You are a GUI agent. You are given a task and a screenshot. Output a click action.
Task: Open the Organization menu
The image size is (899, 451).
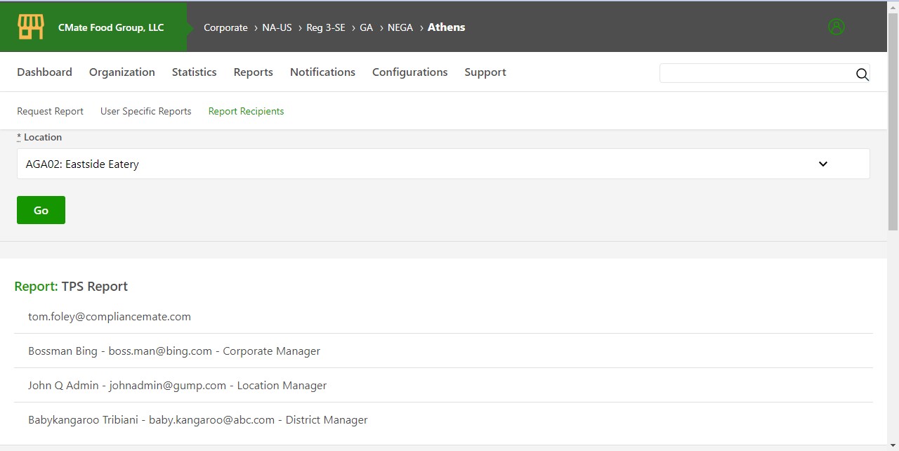click(122, 72)
